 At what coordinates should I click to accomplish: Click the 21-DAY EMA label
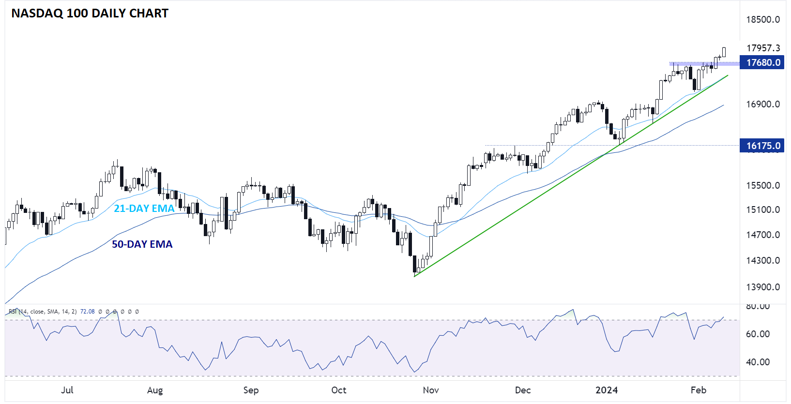(x=144, y=209)
